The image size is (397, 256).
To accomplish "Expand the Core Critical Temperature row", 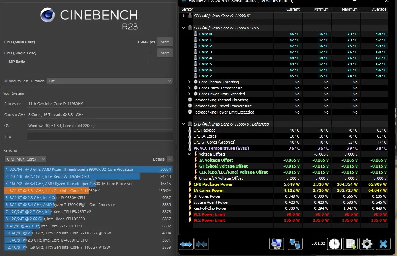I will (189, 88).
